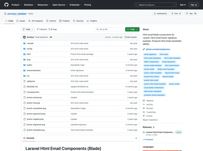203x151 pixels.
Task: Open proton-signature.png file
Action: (36, 124)
